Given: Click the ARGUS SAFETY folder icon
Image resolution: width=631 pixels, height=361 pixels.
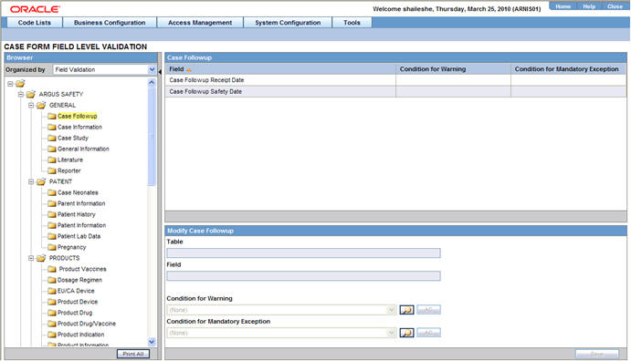Looking at the screenshot, I should [30, 95].
